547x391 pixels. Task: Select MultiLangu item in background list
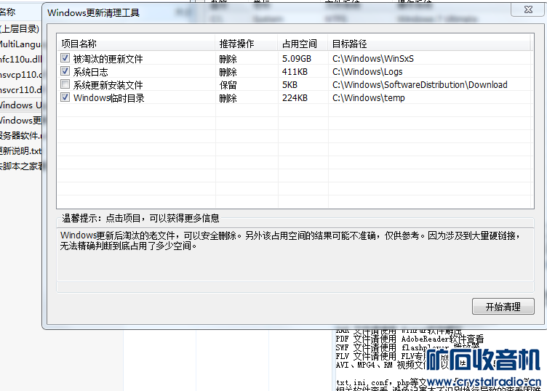click(x=20, y=44)
